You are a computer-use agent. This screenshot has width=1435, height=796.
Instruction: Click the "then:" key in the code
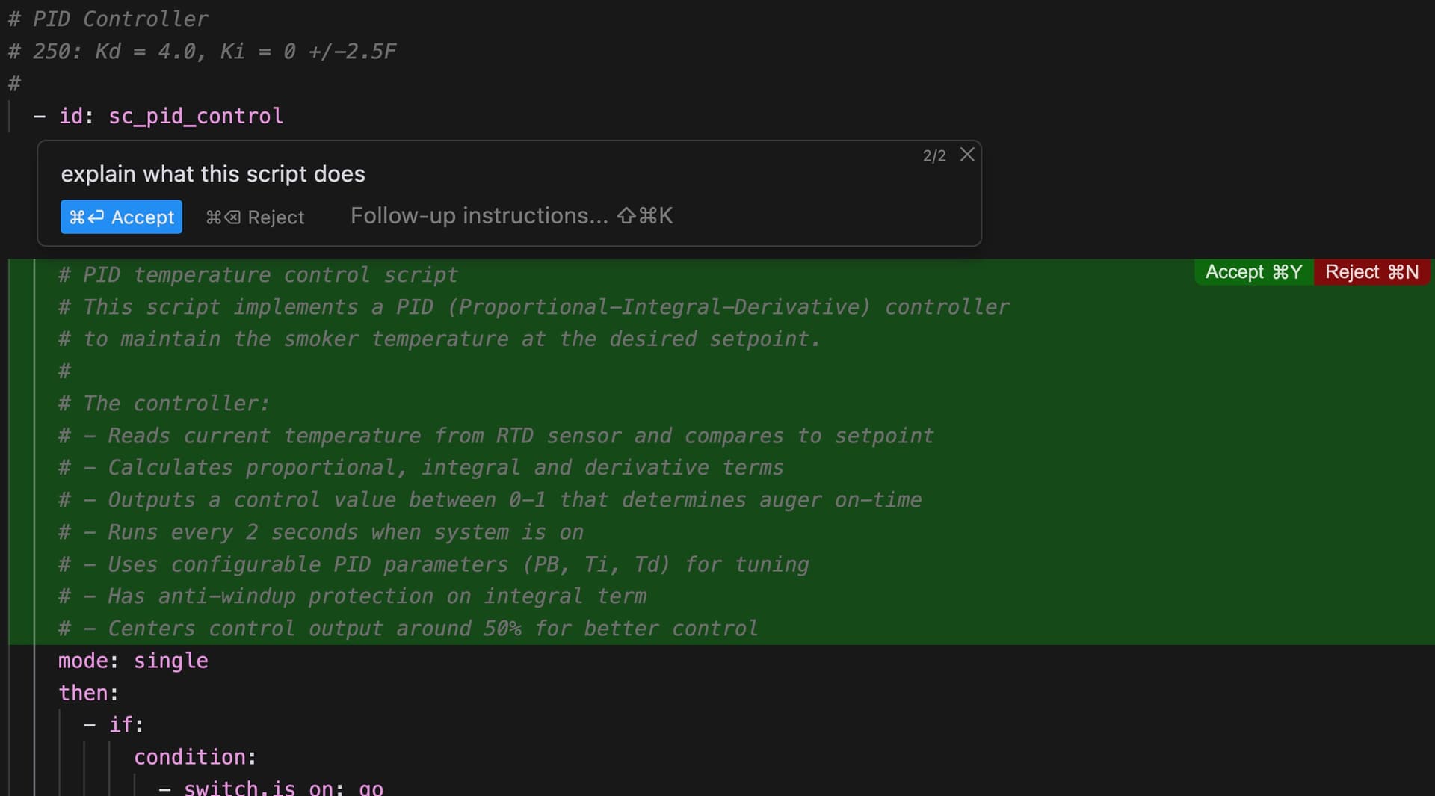88,693
